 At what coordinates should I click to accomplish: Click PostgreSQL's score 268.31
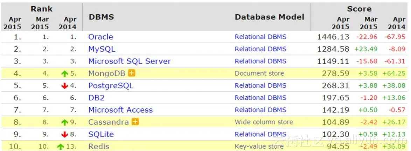pyautogui.click(x=335, y=86)
